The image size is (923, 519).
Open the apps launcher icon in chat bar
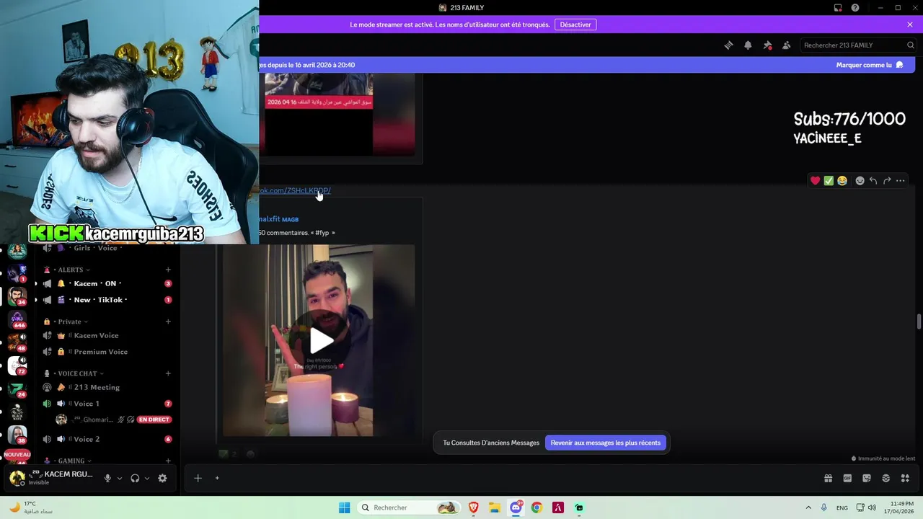[x=905, y=478]
